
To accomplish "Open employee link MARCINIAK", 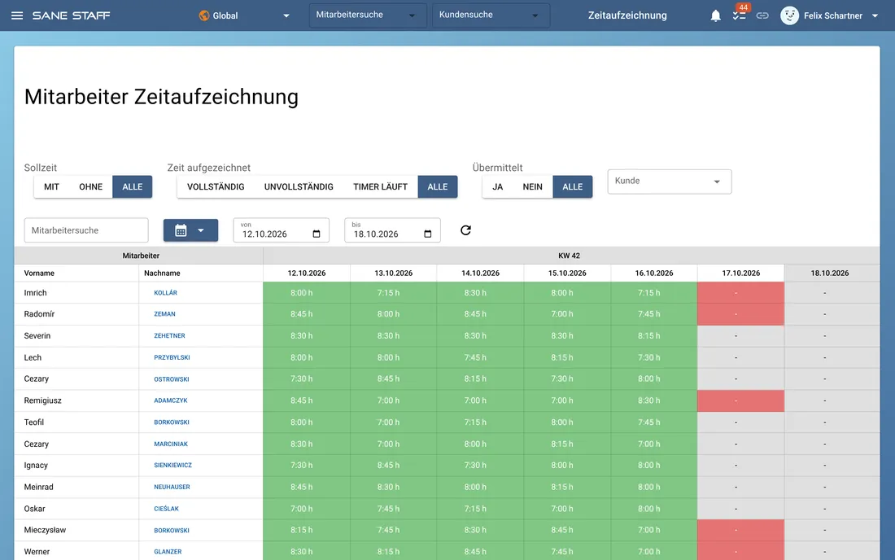I will point(171,444).
